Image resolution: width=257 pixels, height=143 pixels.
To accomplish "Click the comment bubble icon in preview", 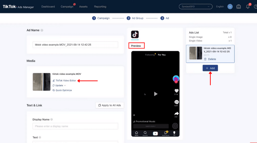I will 177,102.
